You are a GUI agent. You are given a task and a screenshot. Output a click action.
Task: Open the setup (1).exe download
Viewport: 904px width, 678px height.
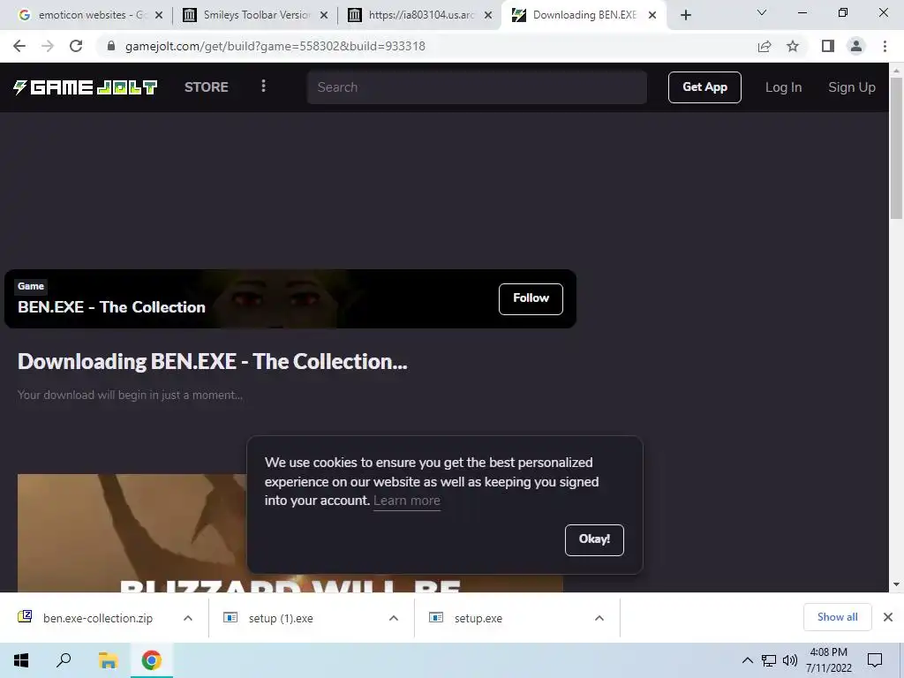(x=281, y=618)
